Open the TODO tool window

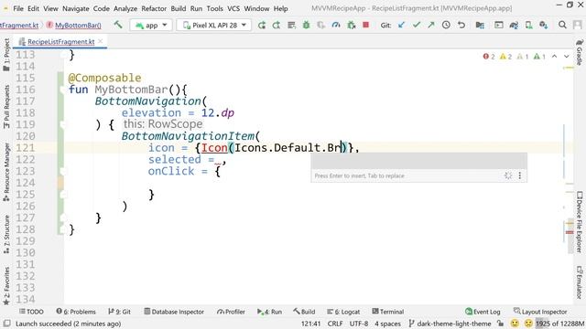pos(31,312)
